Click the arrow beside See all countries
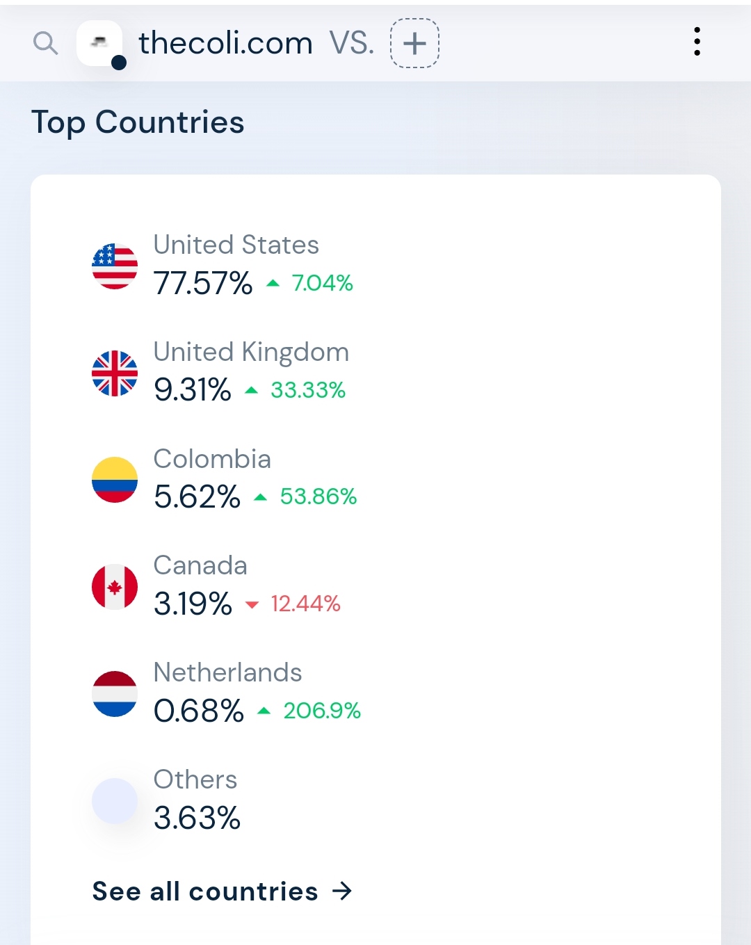The width and height of the screenshot is (751, 945). pyautogui.click(x=342, y=891)
